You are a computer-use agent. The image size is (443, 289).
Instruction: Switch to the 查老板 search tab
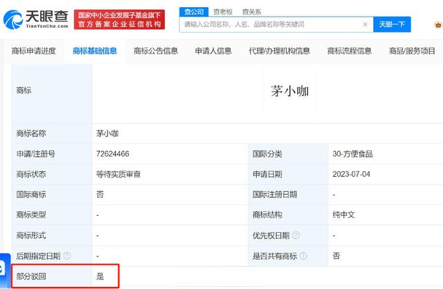tap(222, 12)
